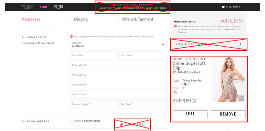Click the First Name input field
265x131 pixels.
click(94, 55)
